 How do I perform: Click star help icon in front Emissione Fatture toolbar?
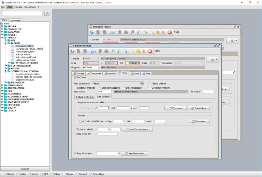(72, 51)
